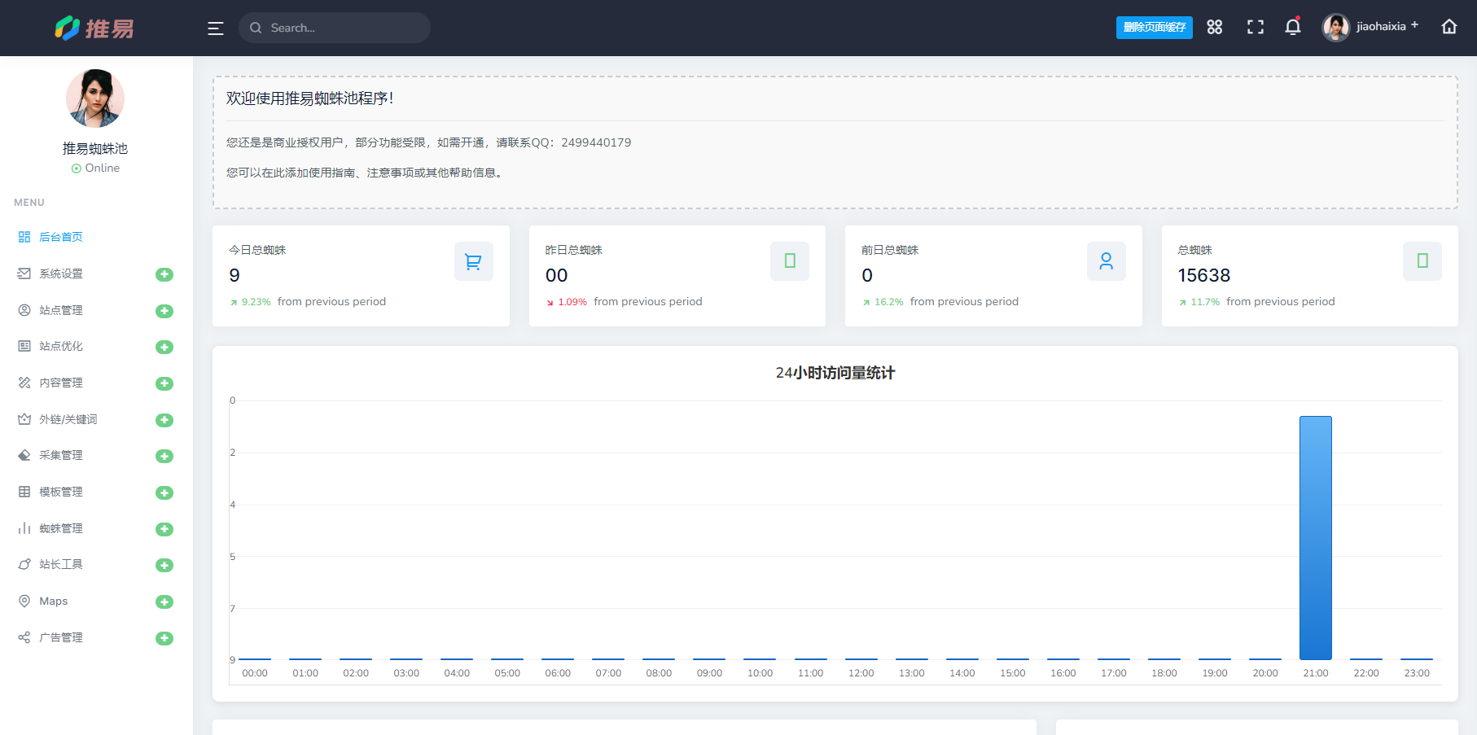Click the 21:00 bar in the chart
This screenshot has width=1477, height=735.
coord(1315,537)
